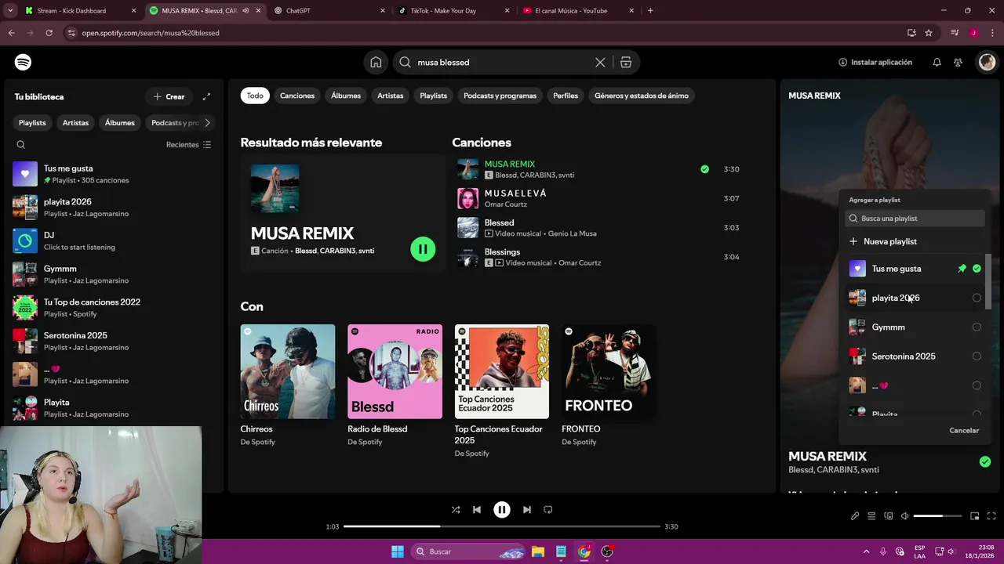The height and width of the screenshot is (564, 1004).
Task: Mute the volume speaker icon
Action: coord(905,516)
